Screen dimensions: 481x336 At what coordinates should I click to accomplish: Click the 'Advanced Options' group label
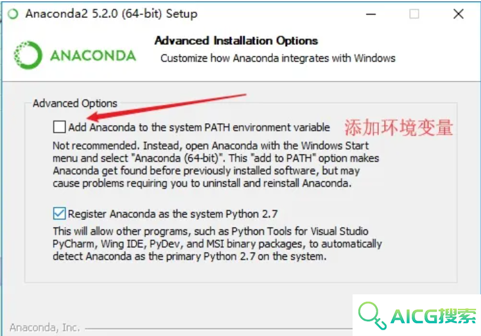click(x=75, y=103)
